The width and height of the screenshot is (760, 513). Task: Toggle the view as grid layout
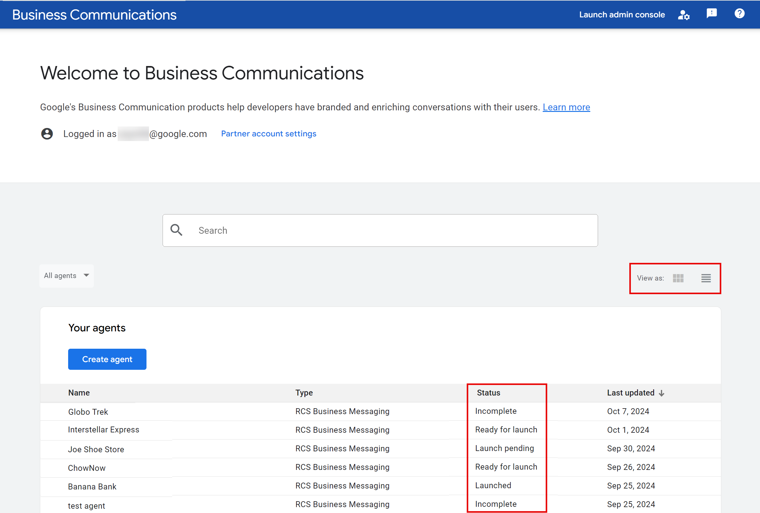678,278
